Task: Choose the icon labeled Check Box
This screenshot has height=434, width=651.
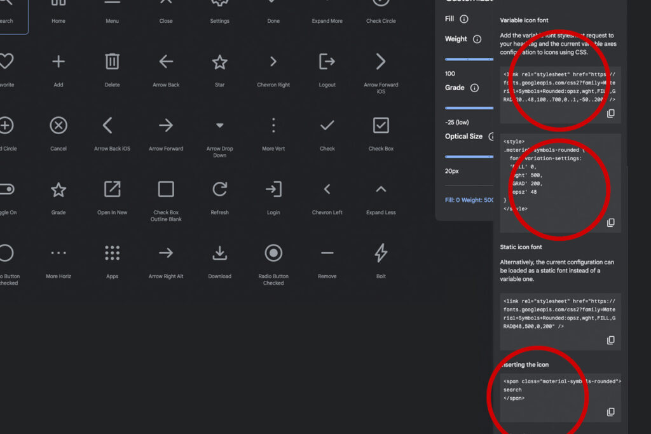Action: pyautogui.click(x=381, y=125)
